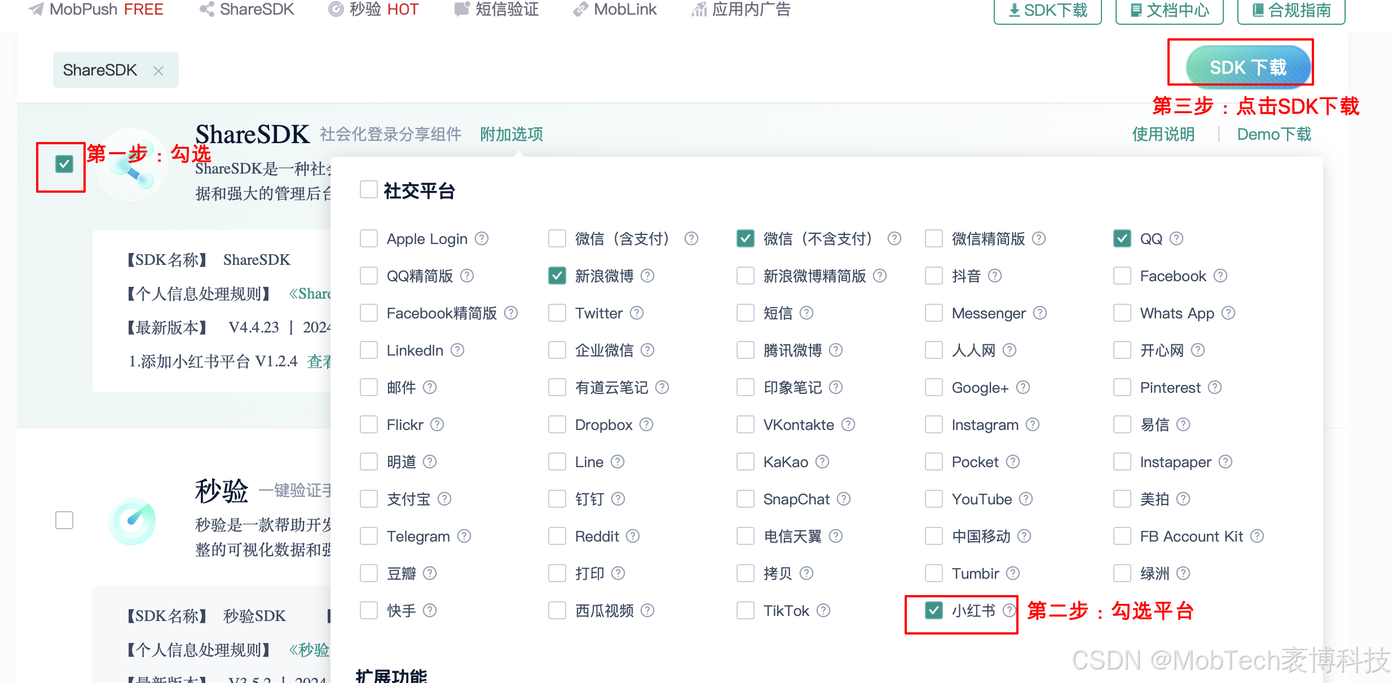Open the help icon next to Facebook

click(1220, 276)
